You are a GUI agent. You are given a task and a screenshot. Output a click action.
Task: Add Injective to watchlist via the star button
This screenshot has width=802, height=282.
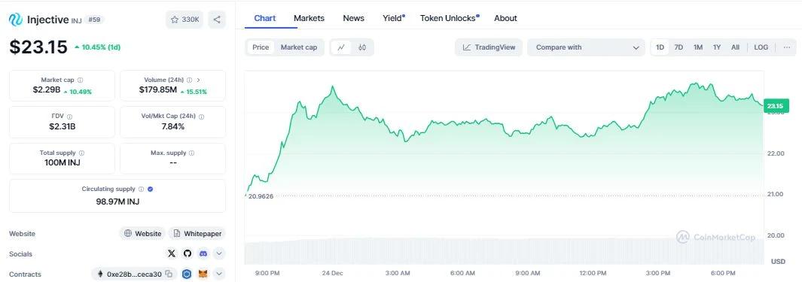[184, 20]
